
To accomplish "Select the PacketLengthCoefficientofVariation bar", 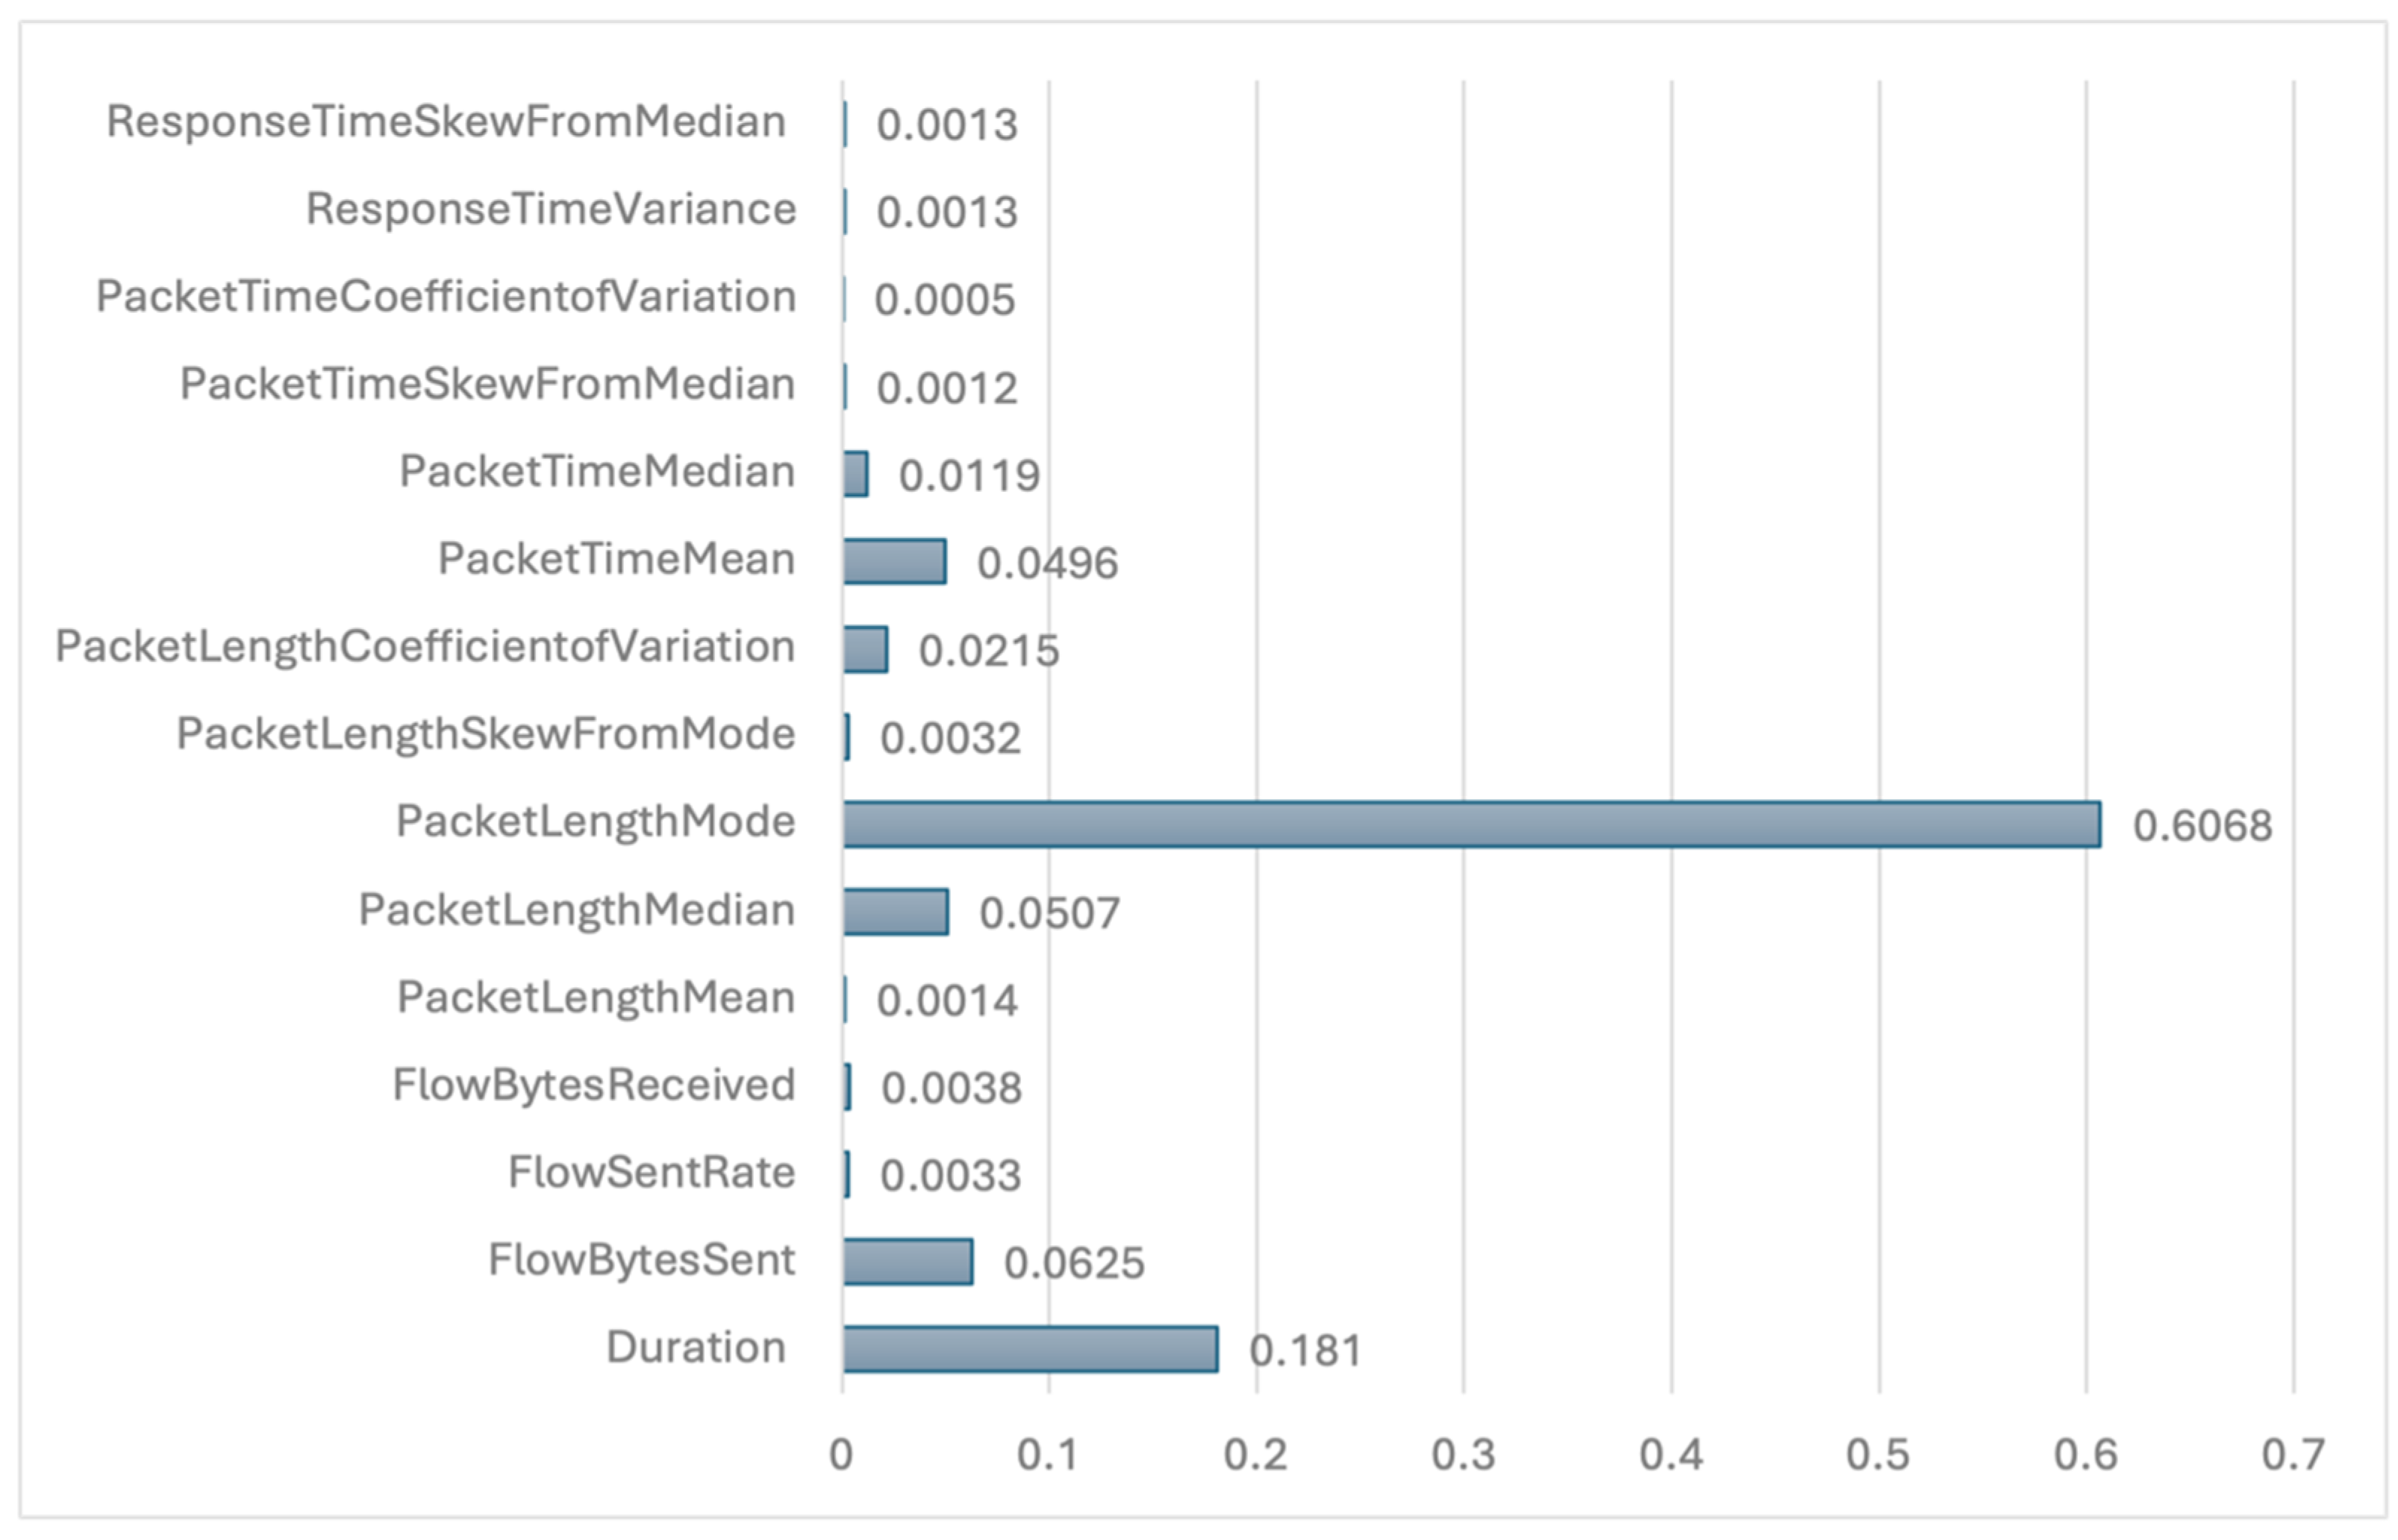I will pyautogui.click(x=865, y=649).
